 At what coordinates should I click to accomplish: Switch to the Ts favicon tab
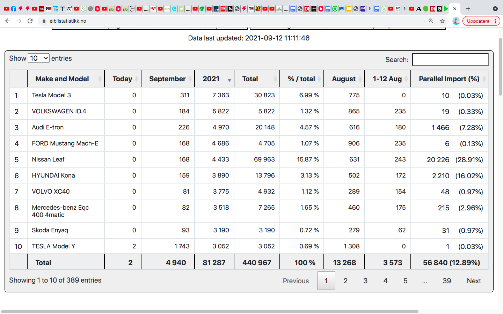(x=230, y=9)
